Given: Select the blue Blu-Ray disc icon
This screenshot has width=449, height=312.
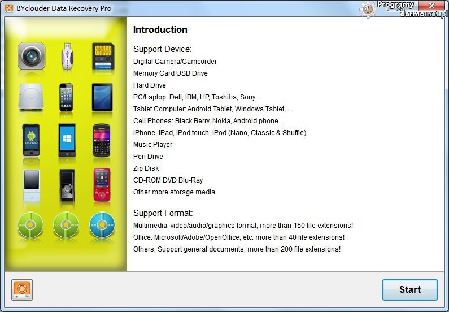Looking at the screenshot, I should [103, 226].
